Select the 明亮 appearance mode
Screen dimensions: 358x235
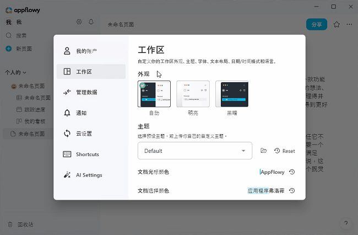click(x=193, y=94)
